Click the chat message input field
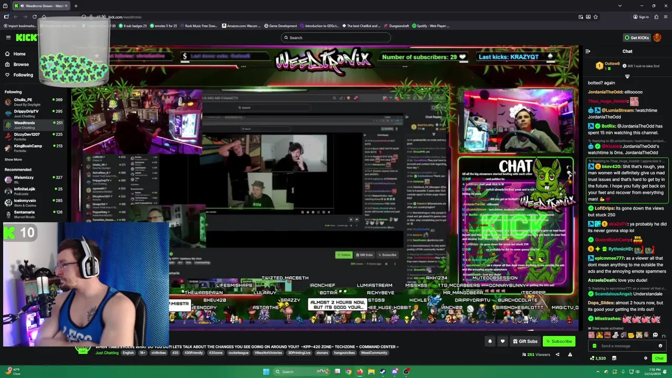The image size is (672, 378). 627,346
